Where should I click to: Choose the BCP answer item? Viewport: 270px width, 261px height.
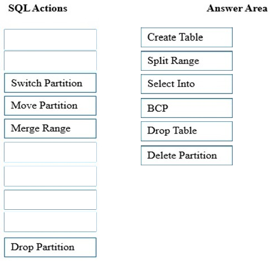(186, 108)
